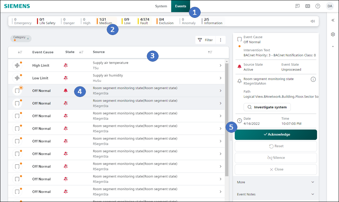Expand the More section
The width and height of the screenshot is (339, 202).
[x=275, y=182]
